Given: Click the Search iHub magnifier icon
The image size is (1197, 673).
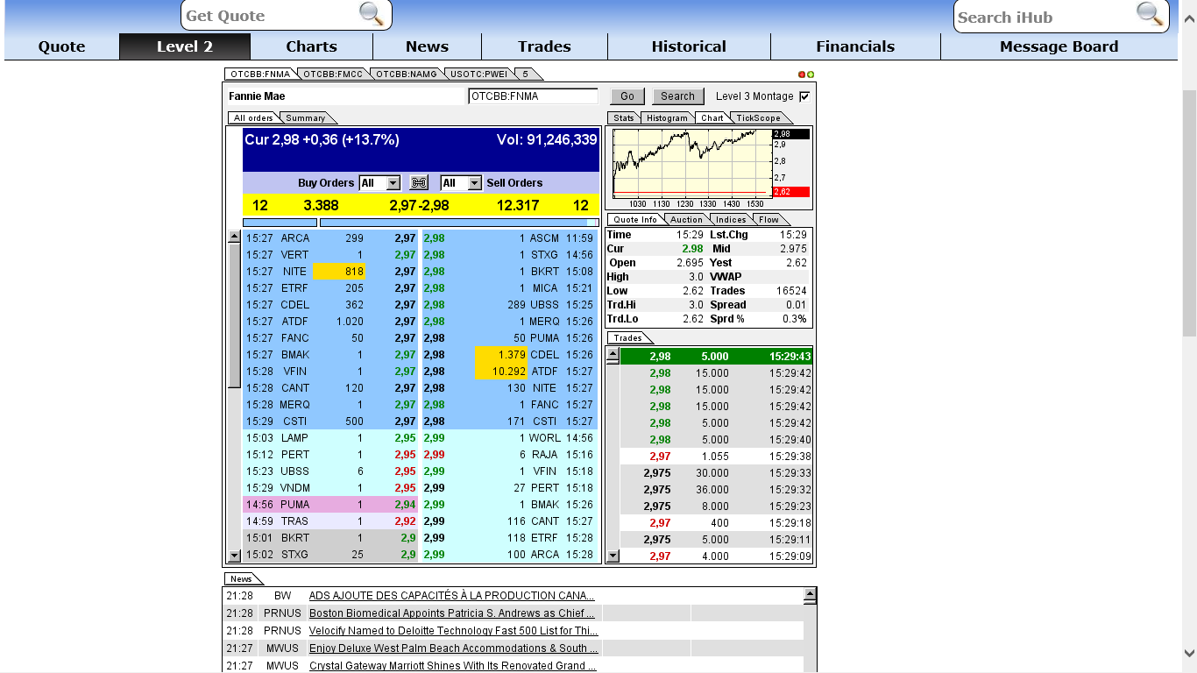Looking at the screenshot, I should click(1149, 14).
